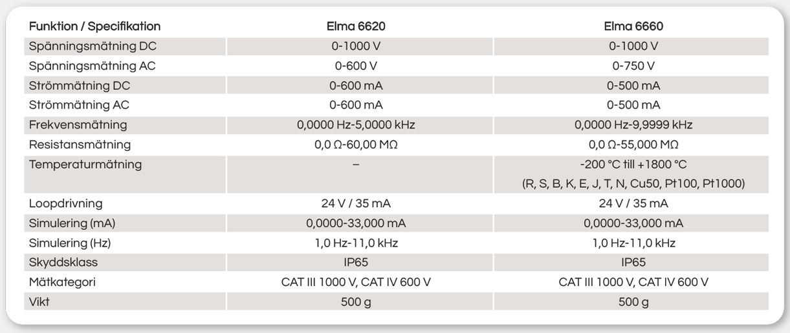Select the Funktion / Specifikation header

(x=94, y=27)
